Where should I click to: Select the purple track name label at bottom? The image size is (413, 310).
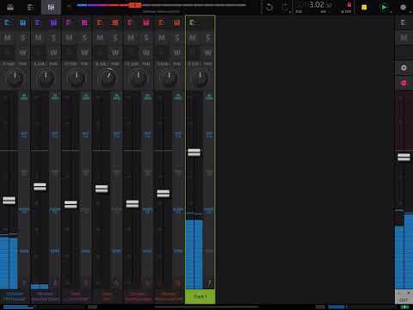(x=46, y=296)
